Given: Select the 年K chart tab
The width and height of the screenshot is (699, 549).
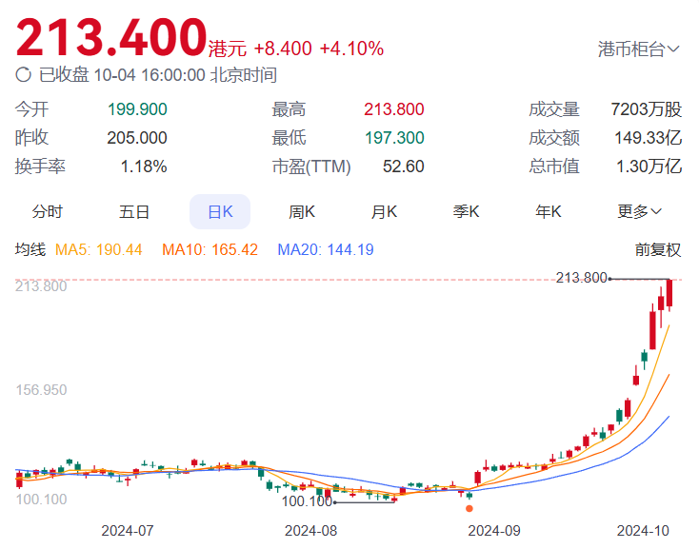Looking at the screenshot, I should (548, 211).
